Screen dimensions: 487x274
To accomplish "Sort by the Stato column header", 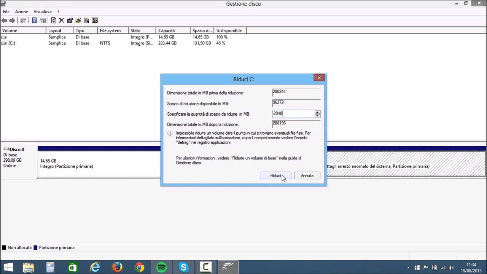I will (x=142, y=30).
